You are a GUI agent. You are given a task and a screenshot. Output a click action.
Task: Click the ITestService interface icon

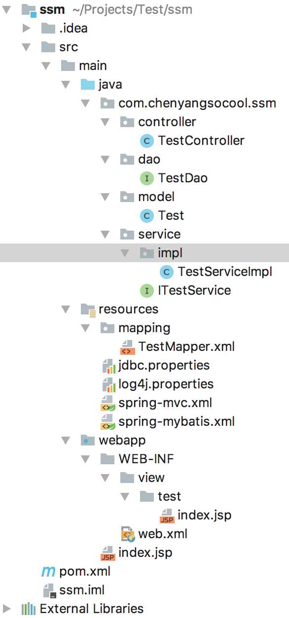coord(146,291)
